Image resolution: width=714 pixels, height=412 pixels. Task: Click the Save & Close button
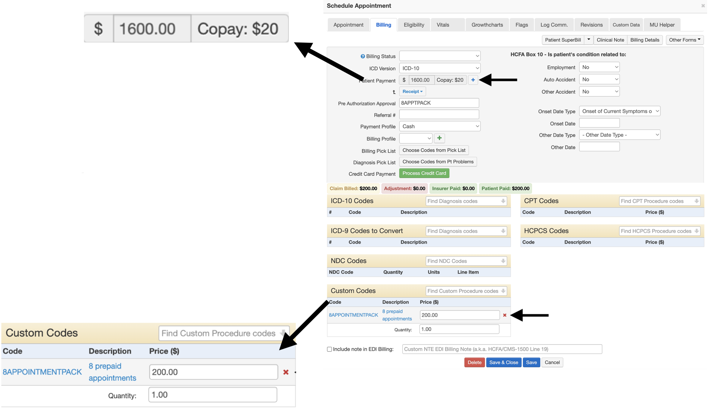coord(504,362)
